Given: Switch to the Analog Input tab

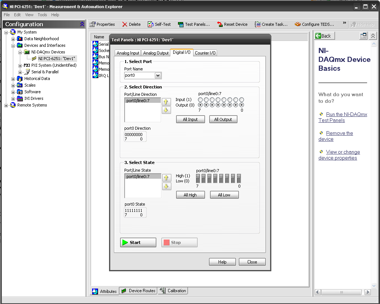Looking at the screenshot, I should (x=128, y=53).
